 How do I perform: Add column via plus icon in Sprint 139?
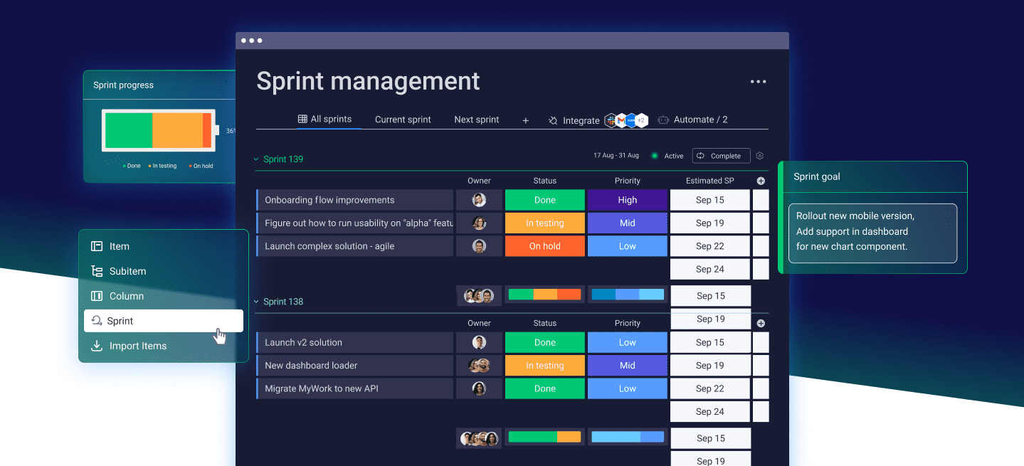point(761,181)
